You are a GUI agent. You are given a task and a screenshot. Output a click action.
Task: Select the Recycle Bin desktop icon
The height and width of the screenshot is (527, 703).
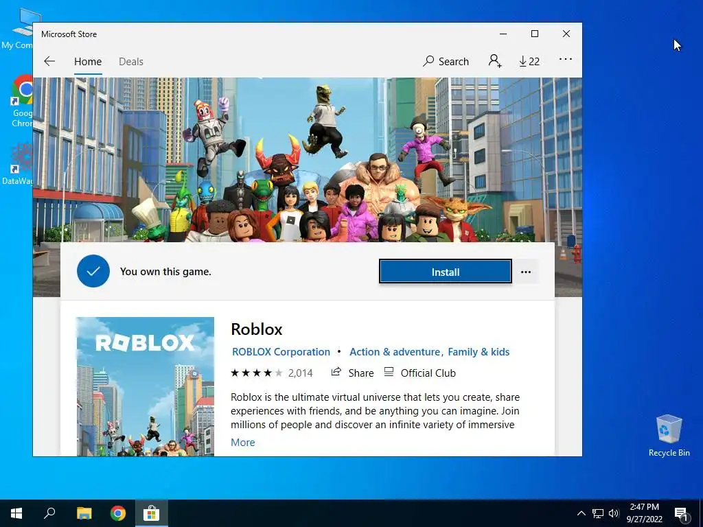pos(669,436)
